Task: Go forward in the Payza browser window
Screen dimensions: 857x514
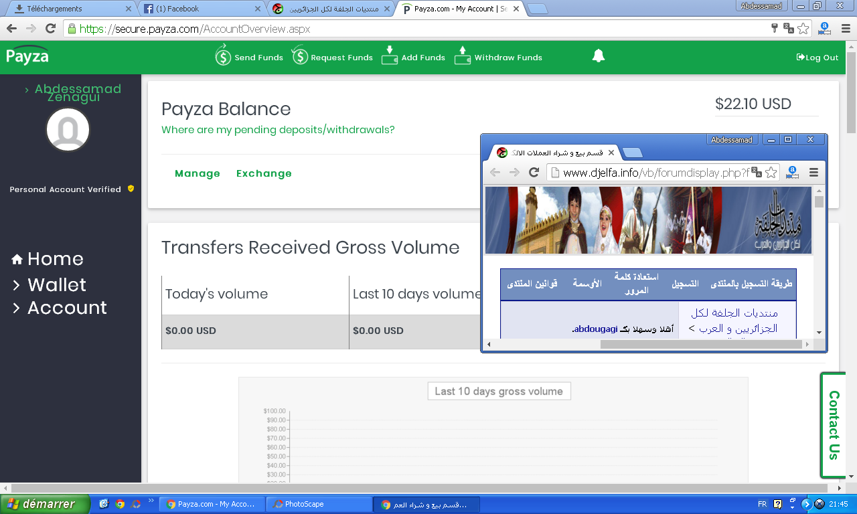Action: point(31,29)
